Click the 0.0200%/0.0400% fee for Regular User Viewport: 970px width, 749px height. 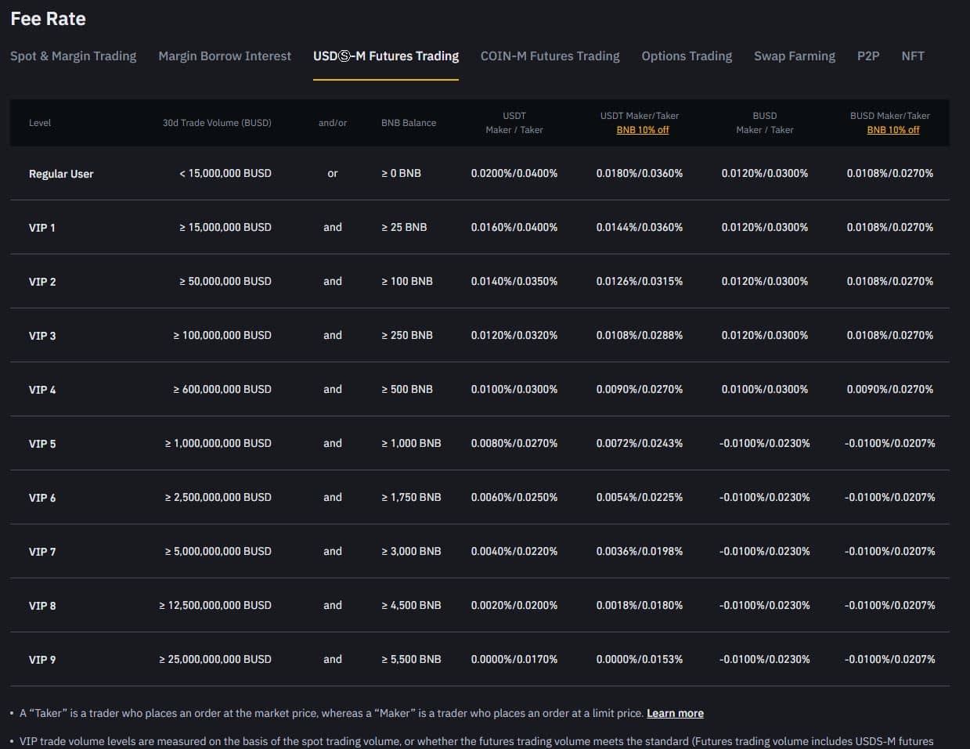click(x=514, y=173)
